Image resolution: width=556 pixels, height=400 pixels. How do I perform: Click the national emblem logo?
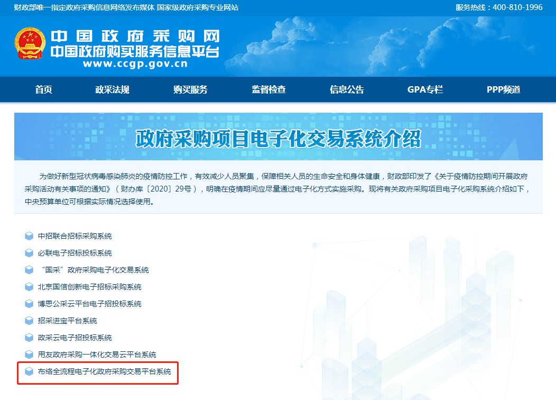click(30, 43)
